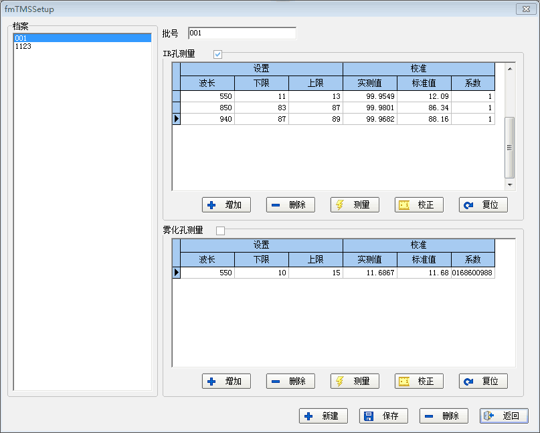Screen dimensions: 540x433
Task: Click measured value 99.9801 in the IR table
Action: click(370, 108)
